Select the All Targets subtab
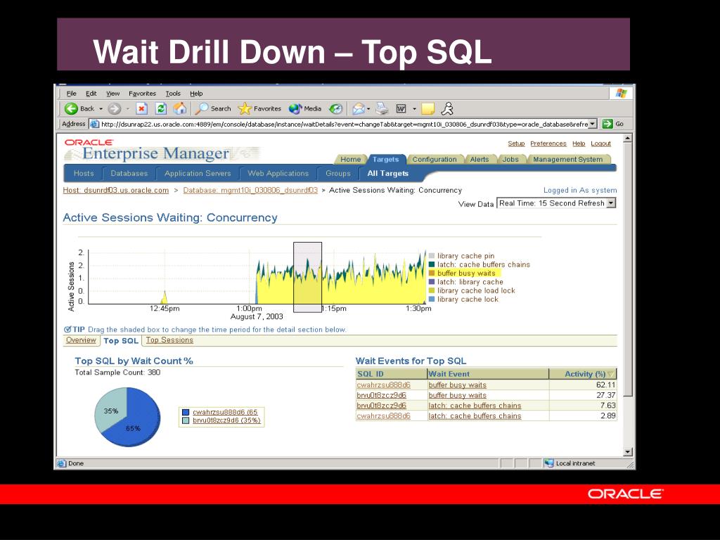This screenshot has width=720, height=540. (388, 174)
